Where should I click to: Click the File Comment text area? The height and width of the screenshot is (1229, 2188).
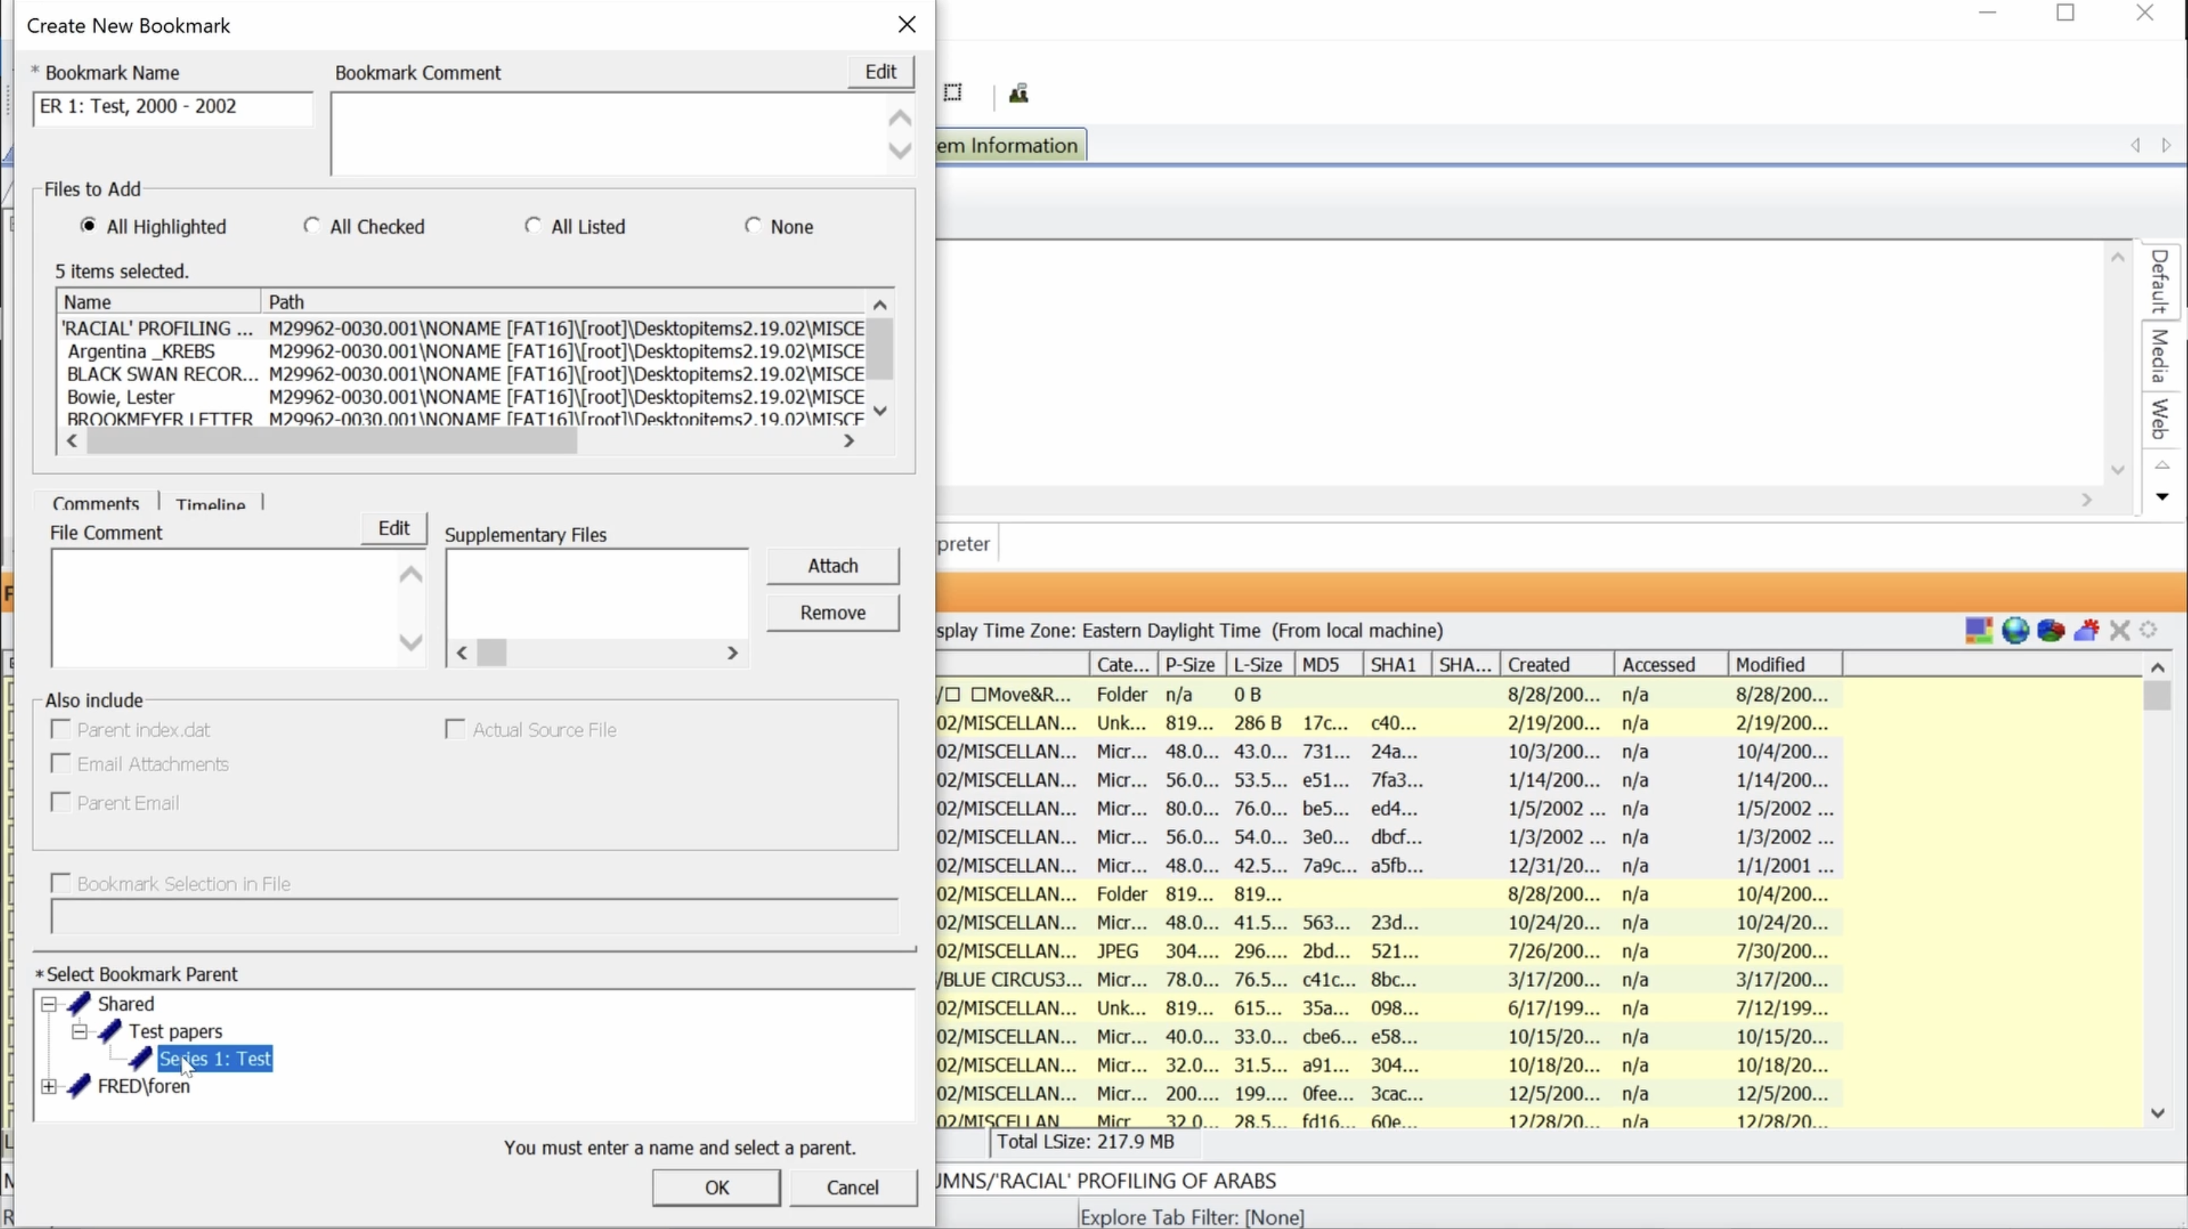coord(223,607)
